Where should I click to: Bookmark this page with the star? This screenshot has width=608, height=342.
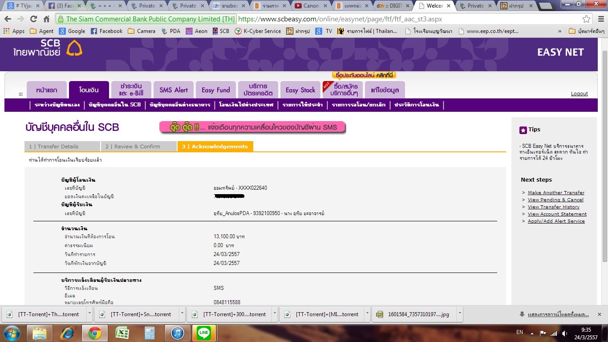[x=587, y=19]
